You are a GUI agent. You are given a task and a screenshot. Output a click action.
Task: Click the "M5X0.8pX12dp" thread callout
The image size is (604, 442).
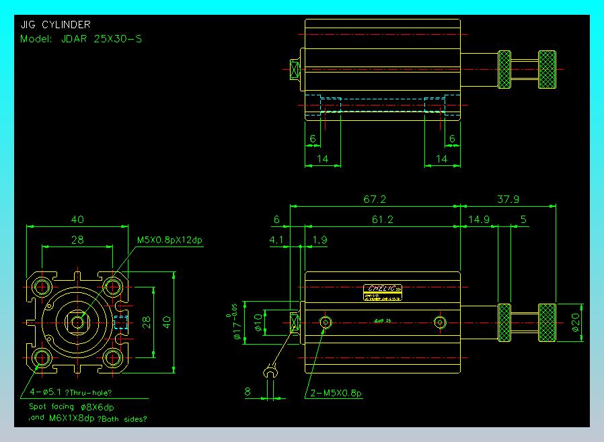[169, 240]
